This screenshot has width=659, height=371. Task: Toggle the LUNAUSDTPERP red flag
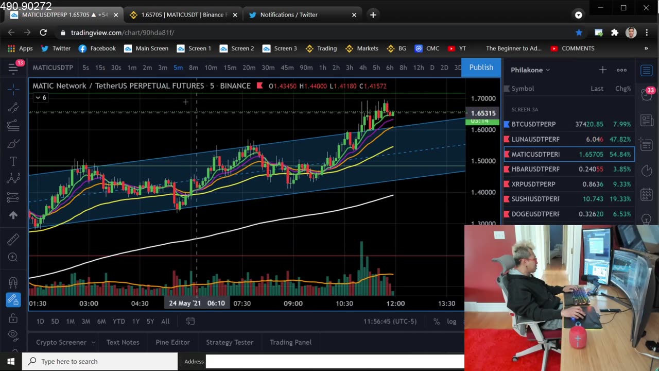(x=507, y=139)
